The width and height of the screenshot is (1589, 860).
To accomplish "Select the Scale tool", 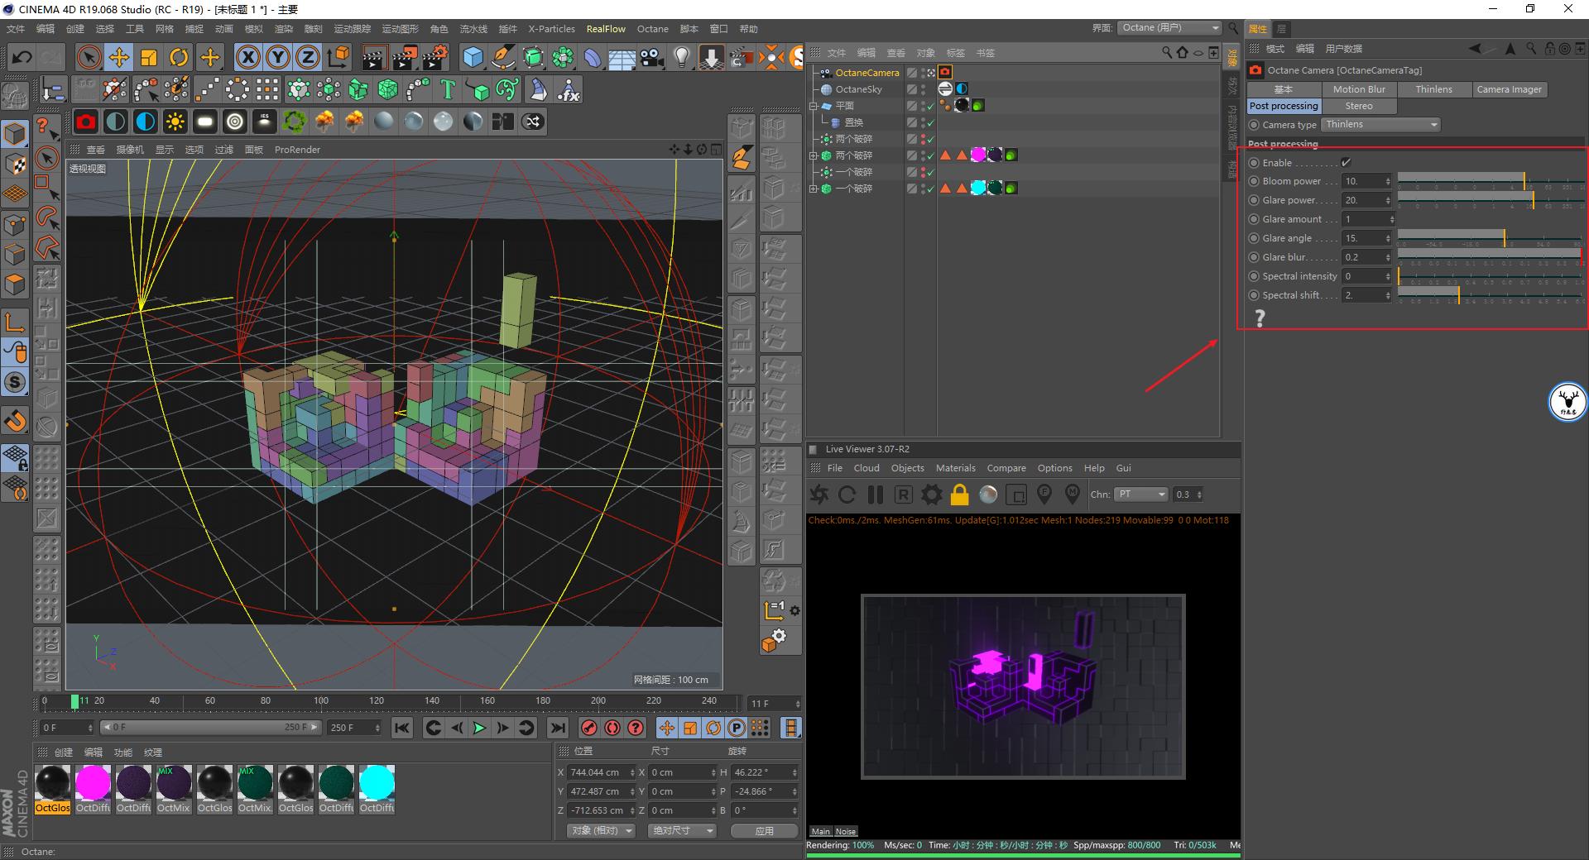I will click(x=149, y=57).
